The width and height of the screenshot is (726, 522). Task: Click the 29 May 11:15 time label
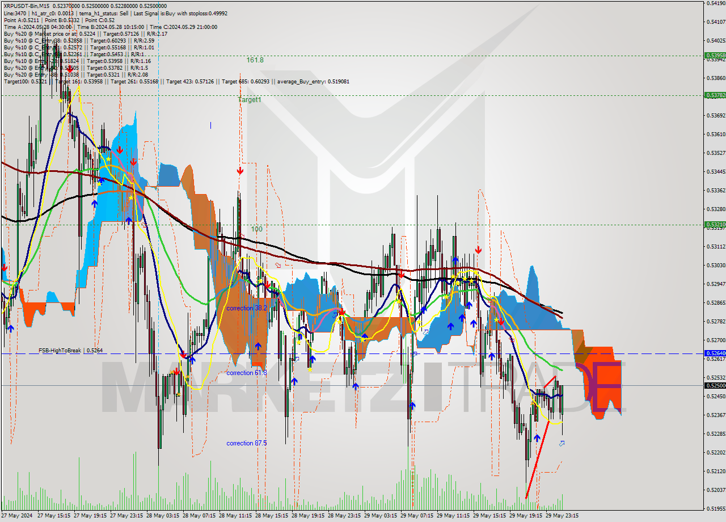point(453,516)
